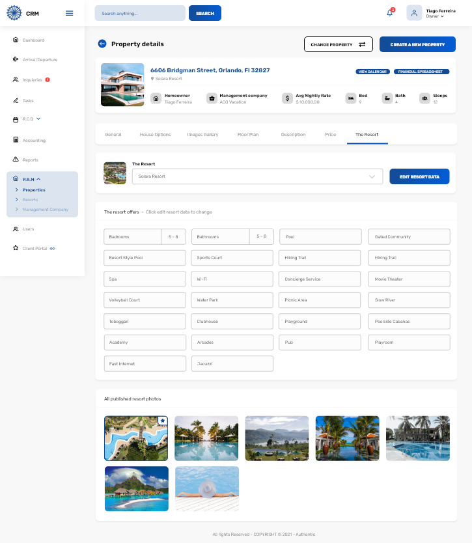Open the Solara Resort dropdown
This screenshot has height=543, width=472.
point(258,176)
